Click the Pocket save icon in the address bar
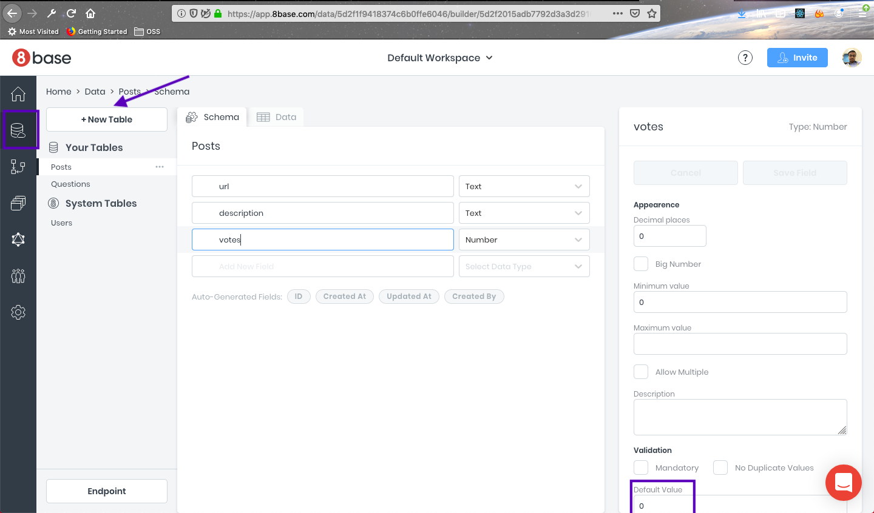Image resolution: width=874 pixels, height=513 pixels. [635, 13]
